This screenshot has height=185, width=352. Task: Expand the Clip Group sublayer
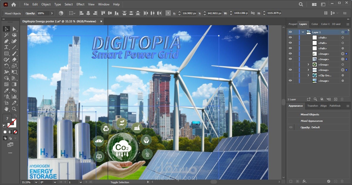[x=308, y=75]
